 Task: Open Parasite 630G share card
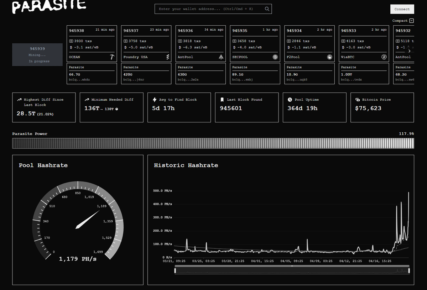tap(201, 73)
